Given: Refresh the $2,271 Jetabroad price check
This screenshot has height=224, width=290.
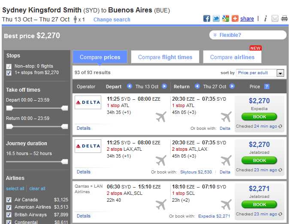Looking at the screenshot, I should tap(281, 214).
